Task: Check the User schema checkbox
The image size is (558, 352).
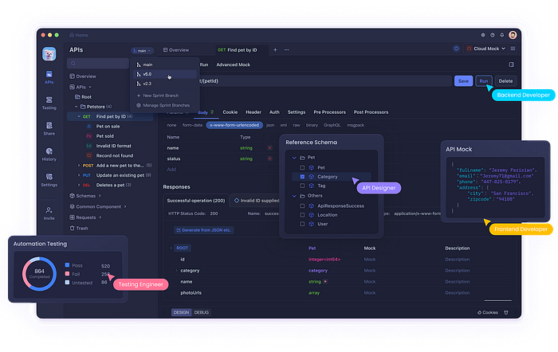Action: pyautogui.click(x=302, y=224)
